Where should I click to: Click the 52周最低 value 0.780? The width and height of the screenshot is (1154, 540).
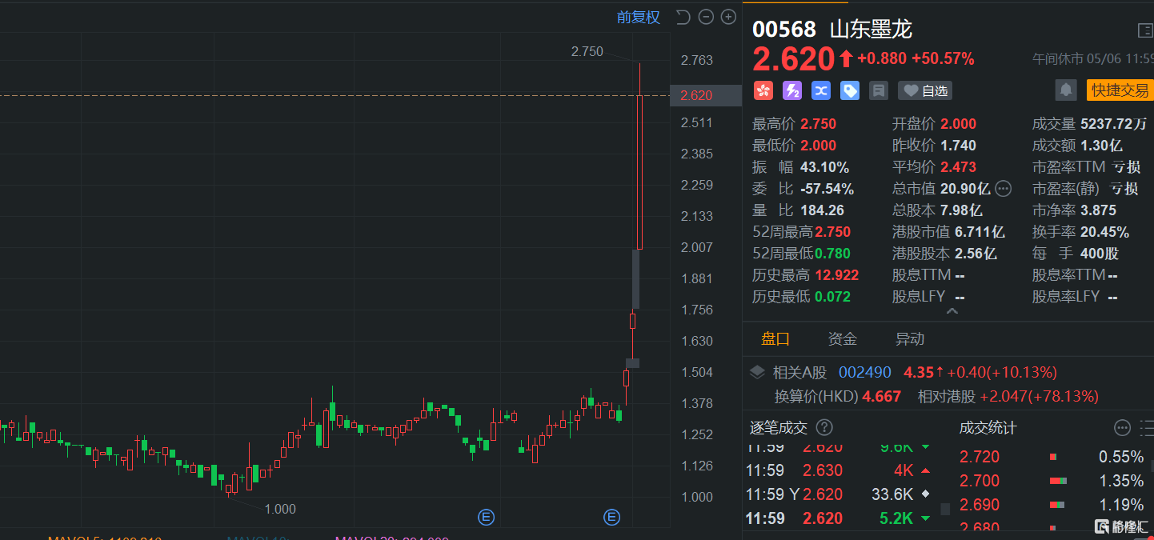[832, 254]
